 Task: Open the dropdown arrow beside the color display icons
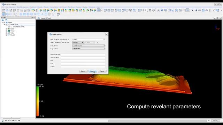(101, 10)
